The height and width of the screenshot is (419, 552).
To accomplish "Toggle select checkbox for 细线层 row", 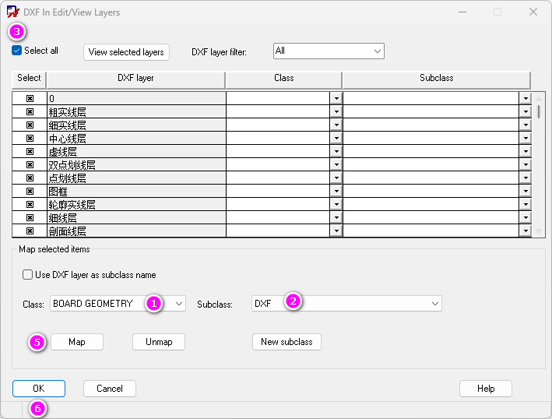I will click(30, 217).
